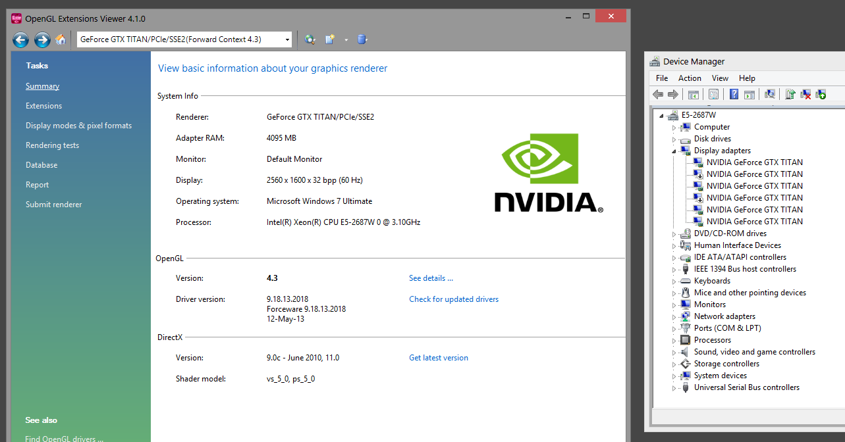Click the enable device icon with green arrow
This screenshot has width=845, height=442.
click(x=821, y=95)
